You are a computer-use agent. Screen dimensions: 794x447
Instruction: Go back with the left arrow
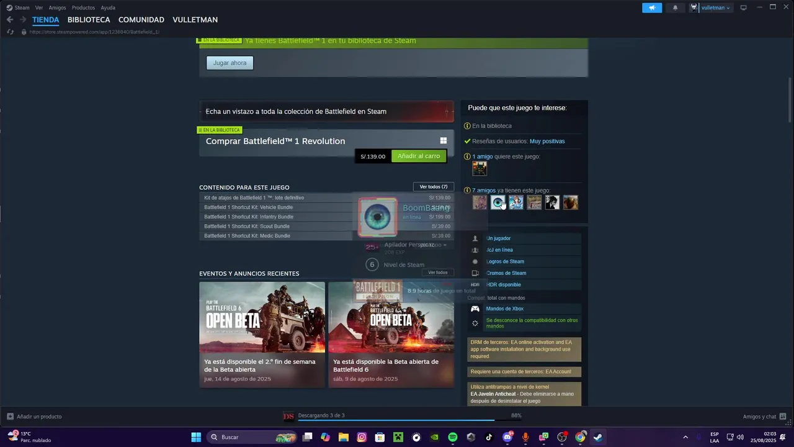click(10, 20)
